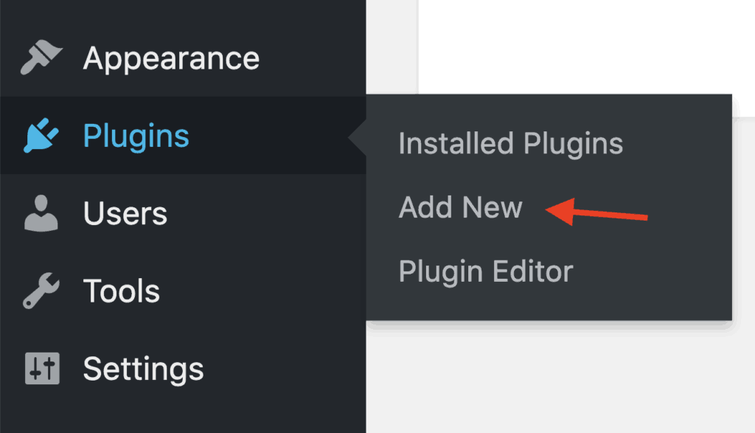Open Installed Plugins from the flyout
Viewport: 755px width, 433px height.
[511, 144]
